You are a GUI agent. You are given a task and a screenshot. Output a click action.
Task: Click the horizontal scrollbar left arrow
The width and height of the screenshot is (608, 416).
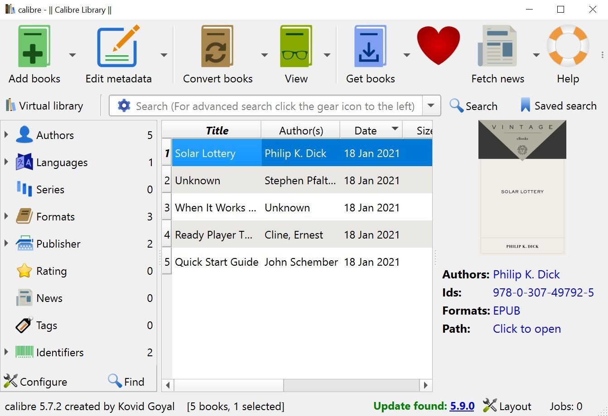click(x=168, y=385)
